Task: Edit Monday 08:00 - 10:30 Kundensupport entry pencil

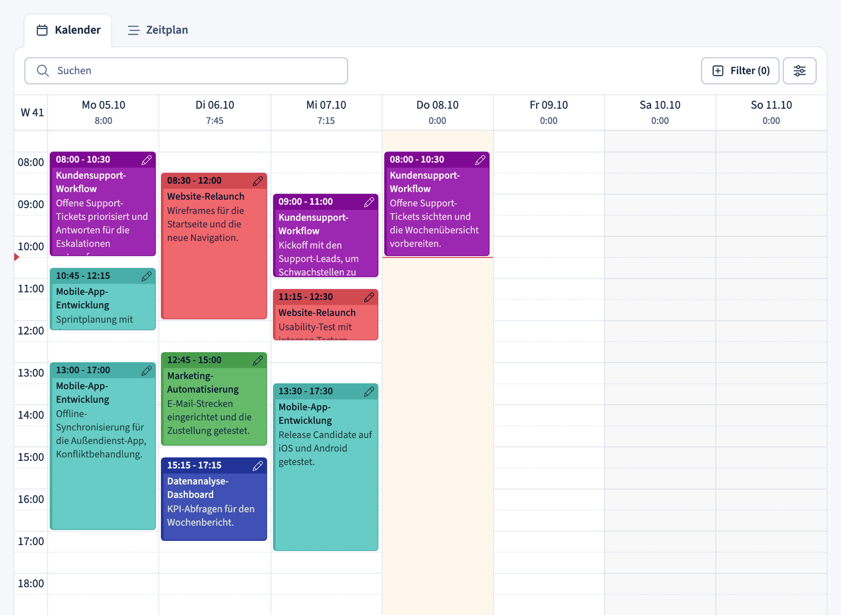Action: point(147,160)
